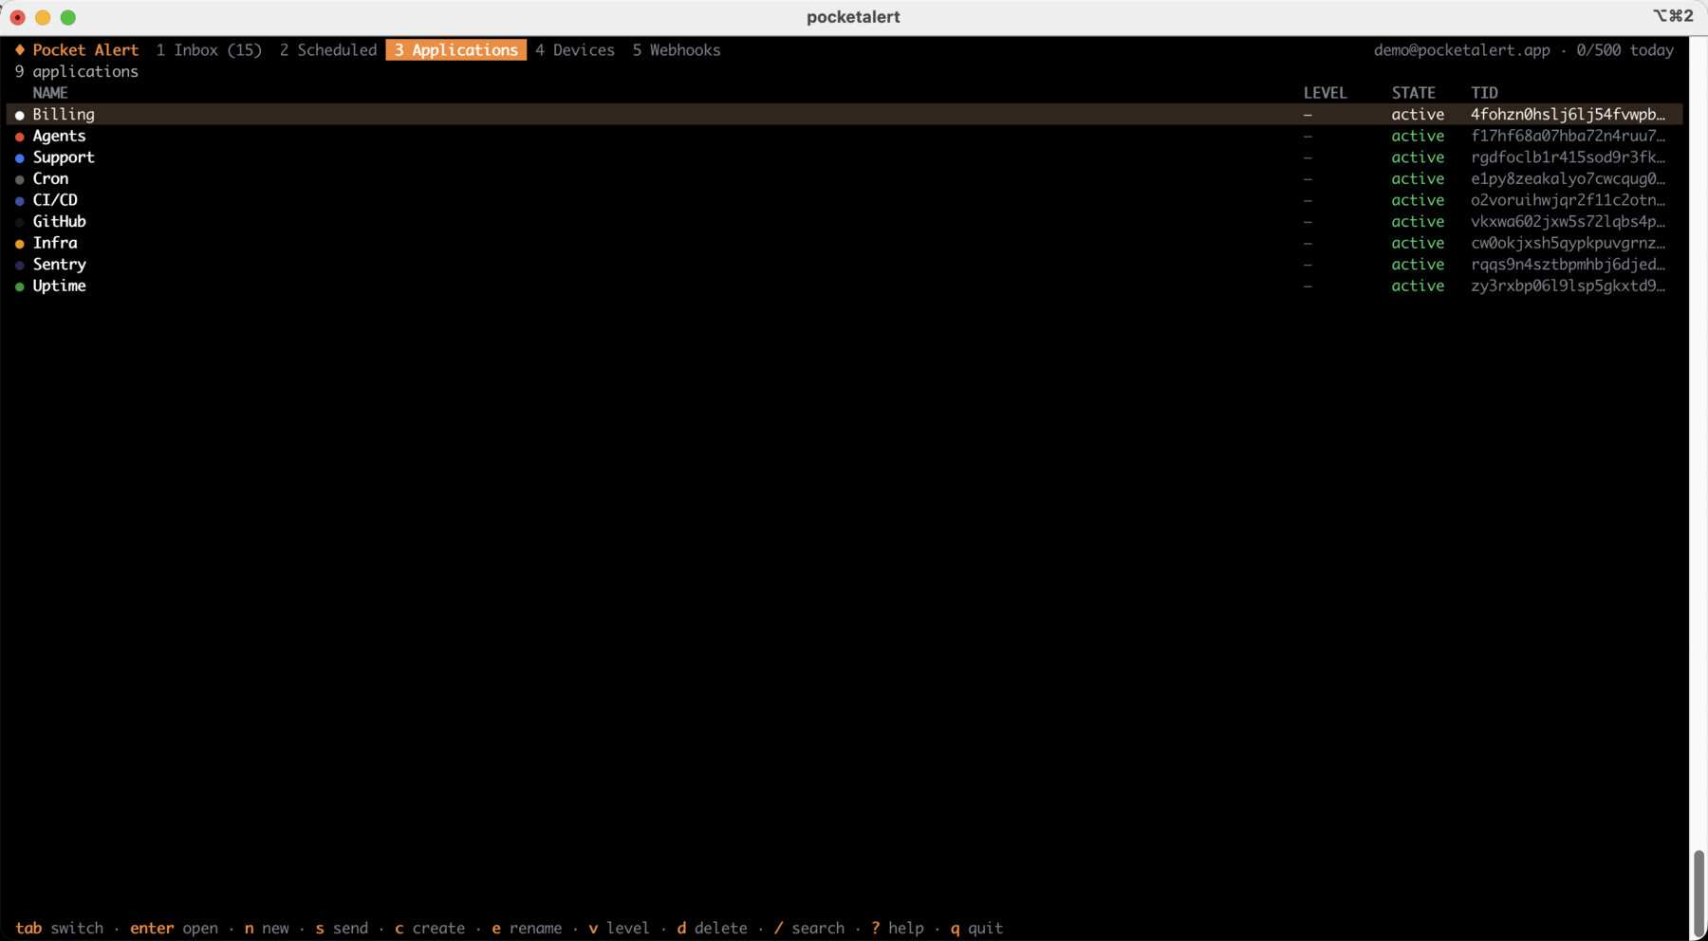This screenshot has width=1708, height=941.
Task: Click the Pocket Alert title text
Action: (85, 50)
